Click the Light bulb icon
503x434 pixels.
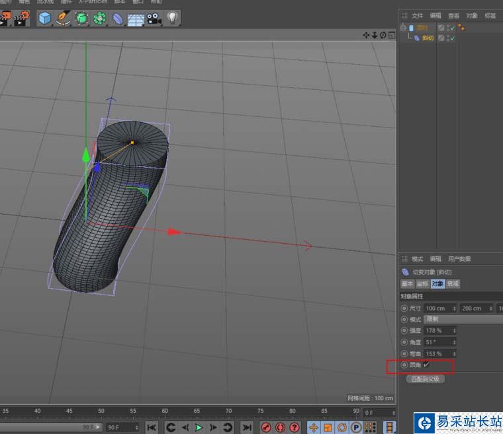[172, 18]
